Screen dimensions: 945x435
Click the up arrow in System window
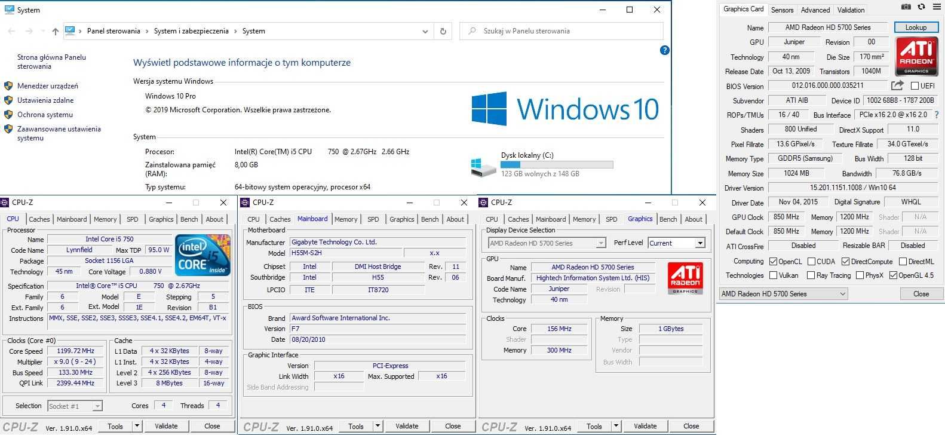pos(56,31)
